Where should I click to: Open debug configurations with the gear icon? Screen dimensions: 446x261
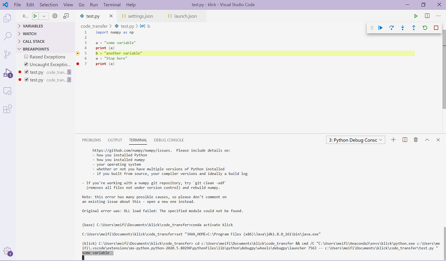[x=55, y=16]
